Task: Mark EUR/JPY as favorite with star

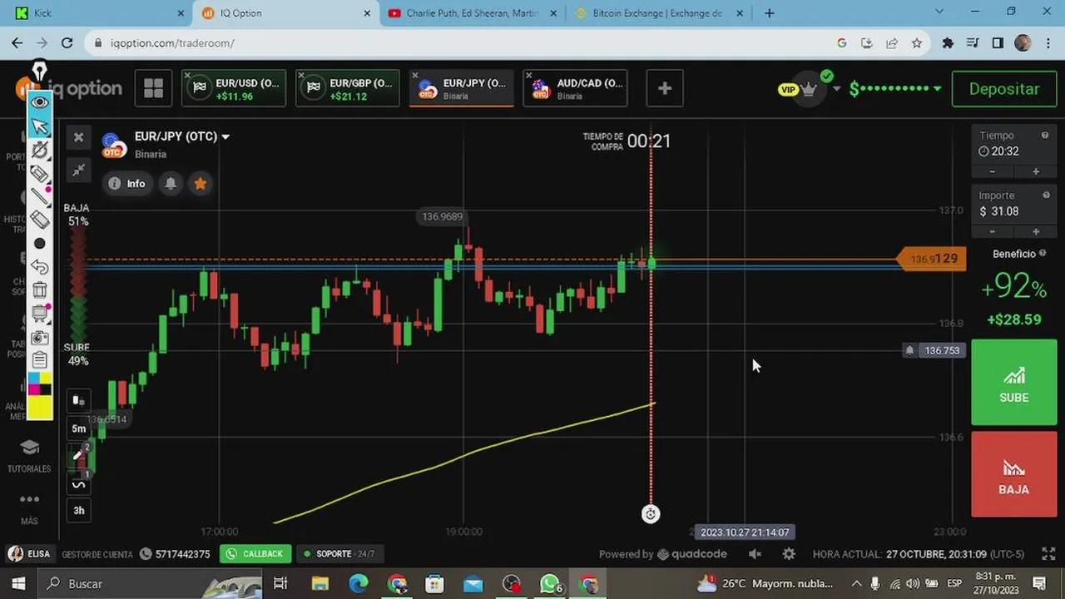Action: point(200,184)
